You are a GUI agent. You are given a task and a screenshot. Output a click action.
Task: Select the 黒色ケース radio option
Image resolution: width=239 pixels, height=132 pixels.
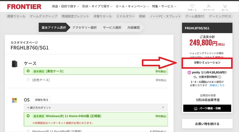[28, 71]
